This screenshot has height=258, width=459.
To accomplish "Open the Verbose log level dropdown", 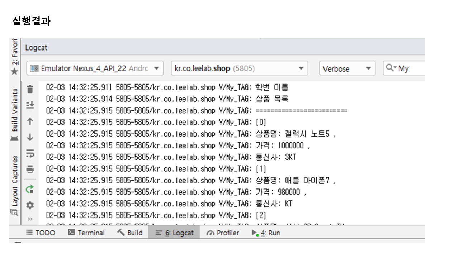I will [347, 68].
